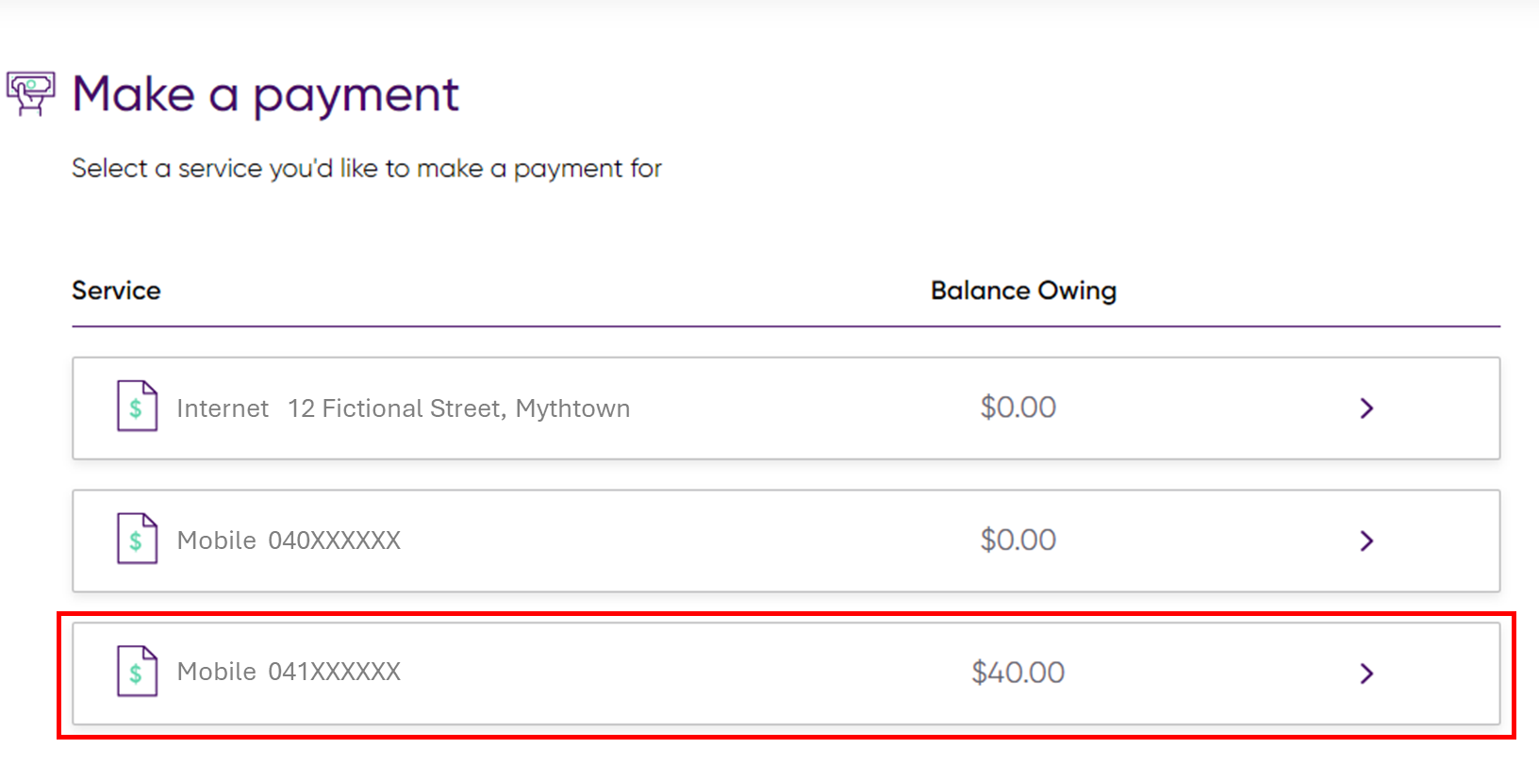
Task: Click the Balance Owing column header
Action: click(1023, 291)
